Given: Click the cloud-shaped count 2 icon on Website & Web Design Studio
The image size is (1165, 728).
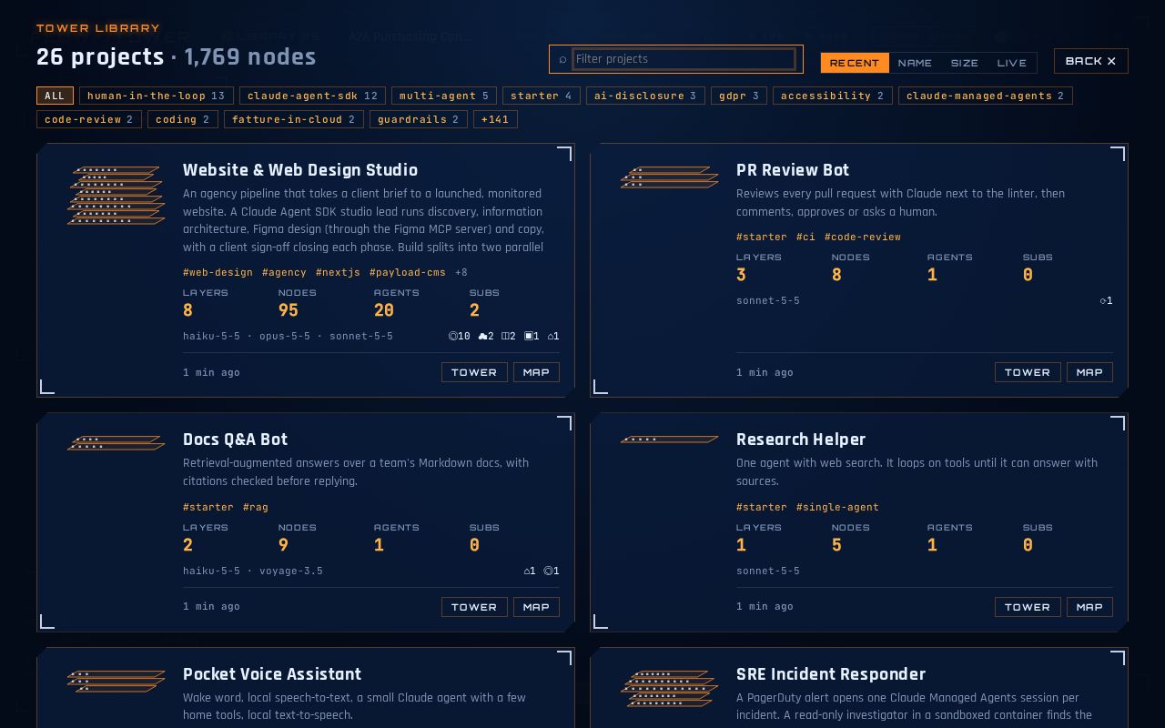Looking at the screenshot, I should [x=486, y=336].
